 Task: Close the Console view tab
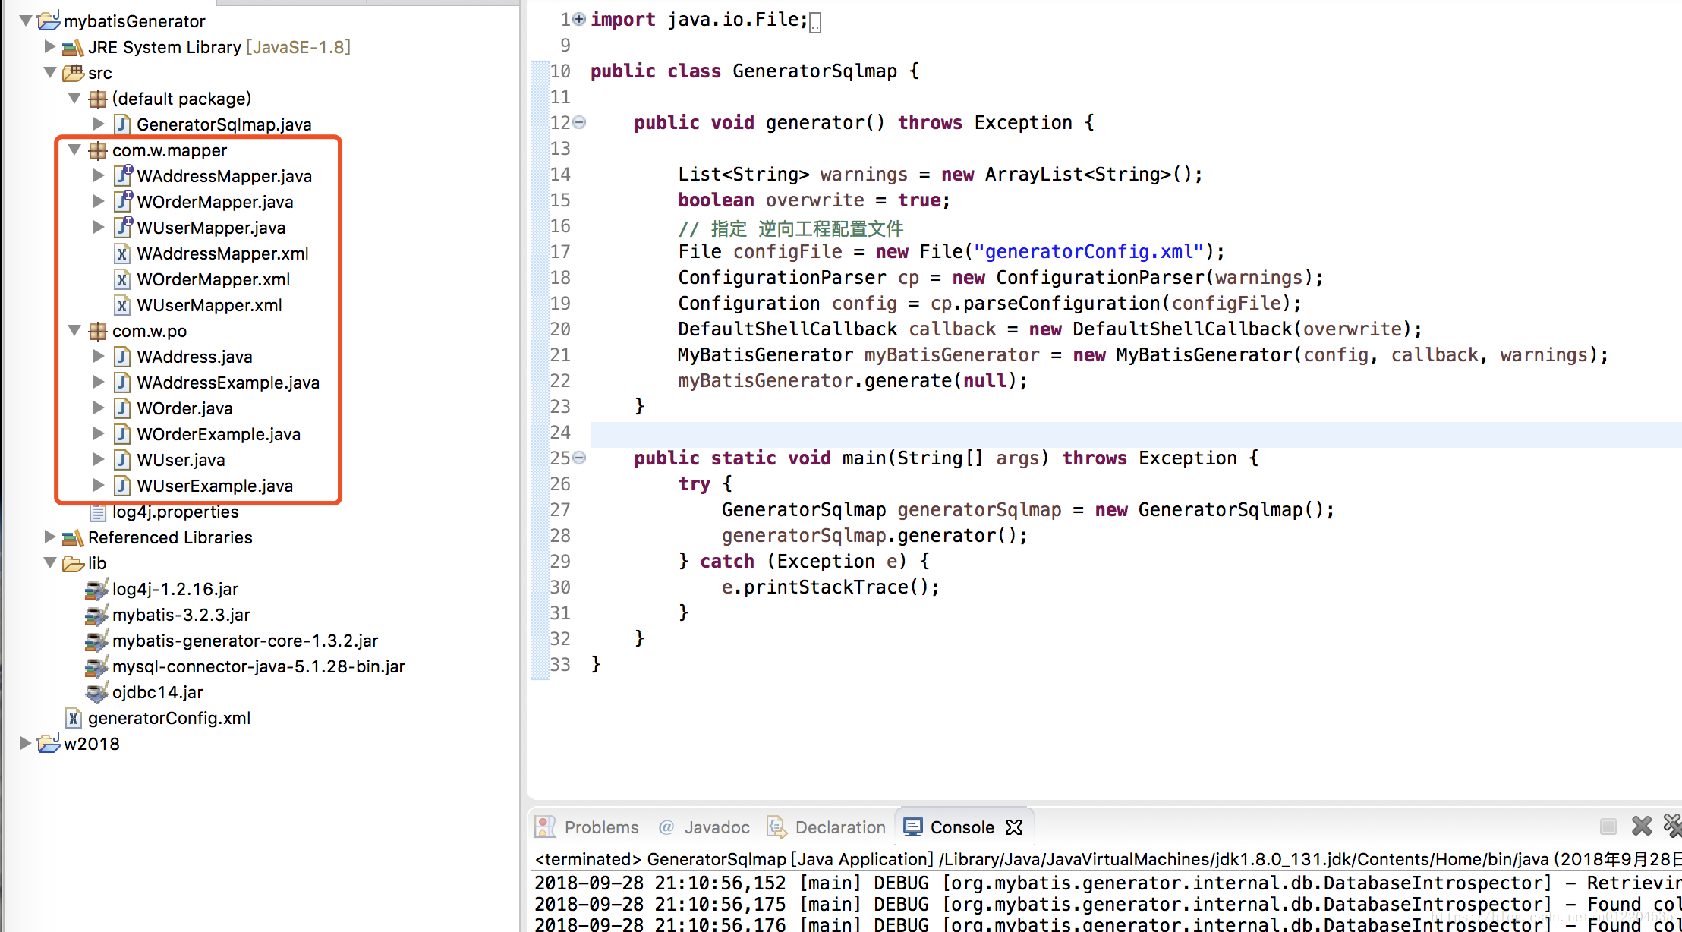[x=1014, y=827]
